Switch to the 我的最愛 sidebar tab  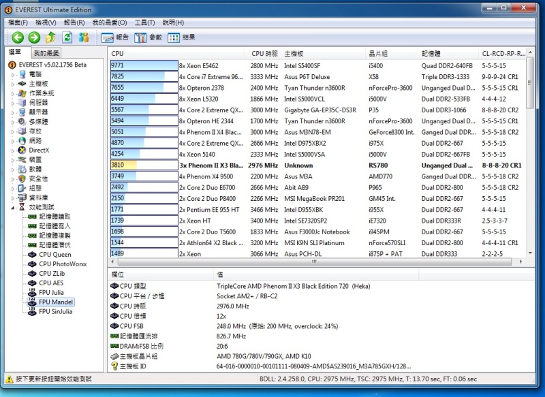(46, 53)
